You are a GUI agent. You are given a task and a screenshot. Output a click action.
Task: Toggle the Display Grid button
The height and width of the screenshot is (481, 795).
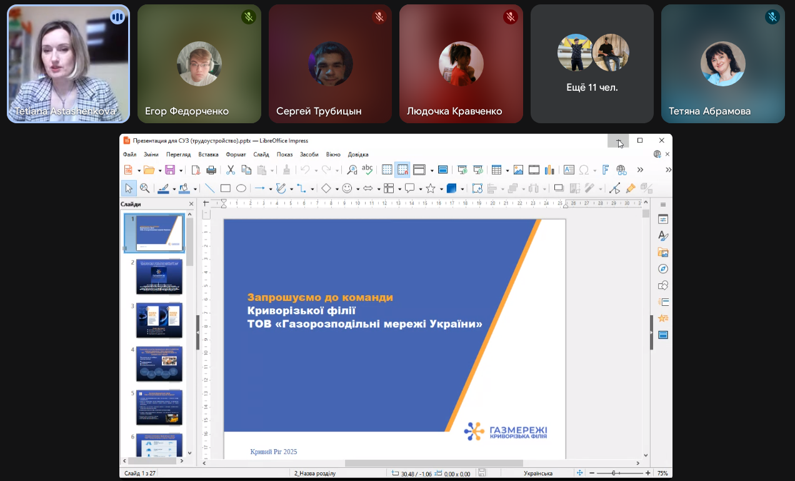pos(387,170)
